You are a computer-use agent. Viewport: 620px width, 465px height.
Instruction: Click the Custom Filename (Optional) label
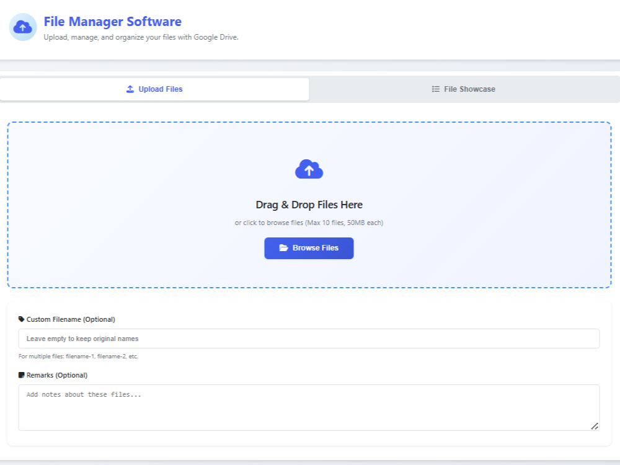(x=71, y=319)
